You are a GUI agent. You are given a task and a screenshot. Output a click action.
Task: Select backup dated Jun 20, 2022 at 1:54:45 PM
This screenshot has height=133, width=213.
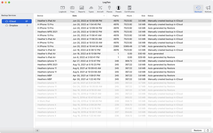click(x=123, y=24)
